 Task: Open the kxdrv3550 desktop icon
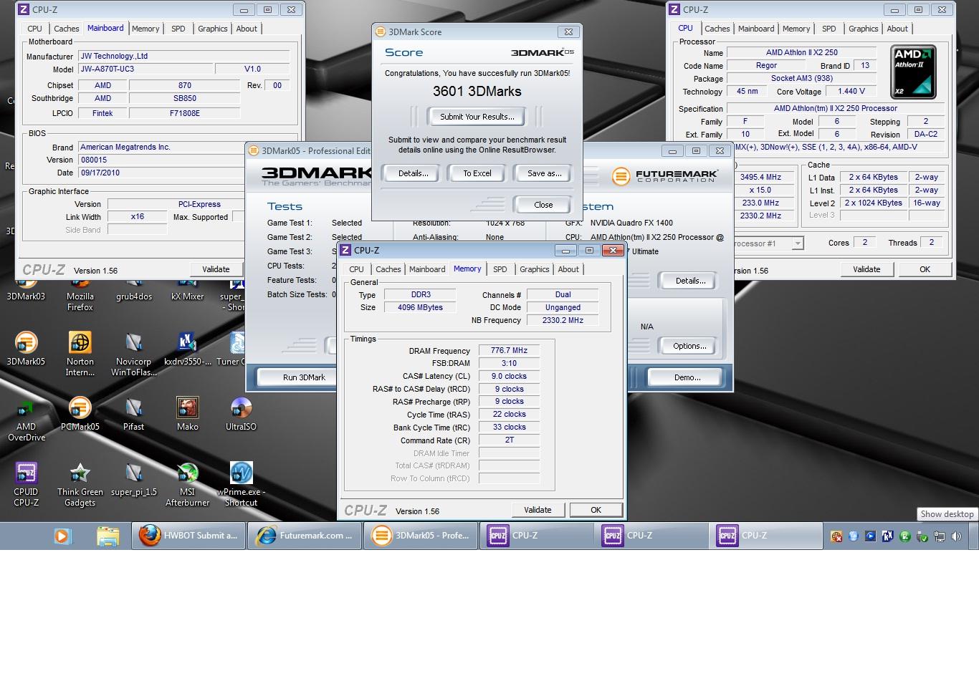pos(187,349)
